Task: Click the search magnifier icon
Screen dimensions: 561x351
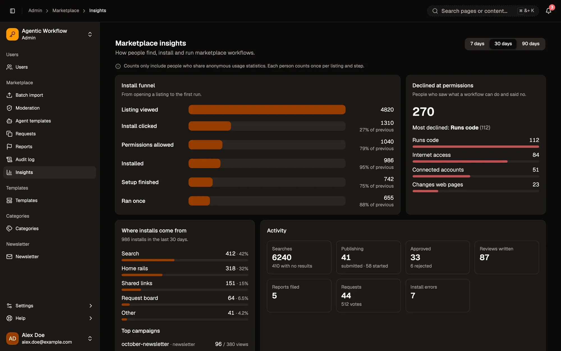Action: [435, 11]
